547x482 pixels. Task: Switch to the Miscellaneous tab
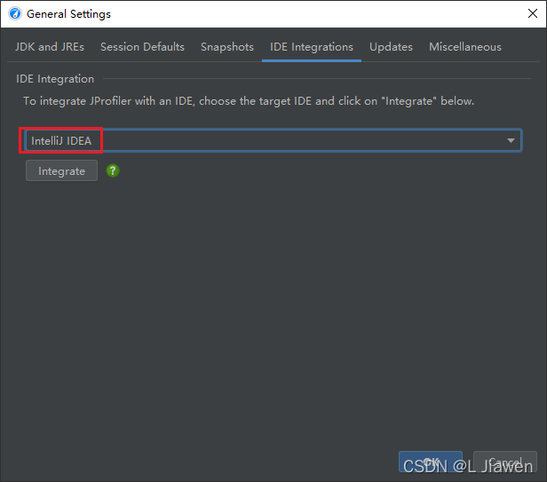pyautogui.click(x=465, y=47)
